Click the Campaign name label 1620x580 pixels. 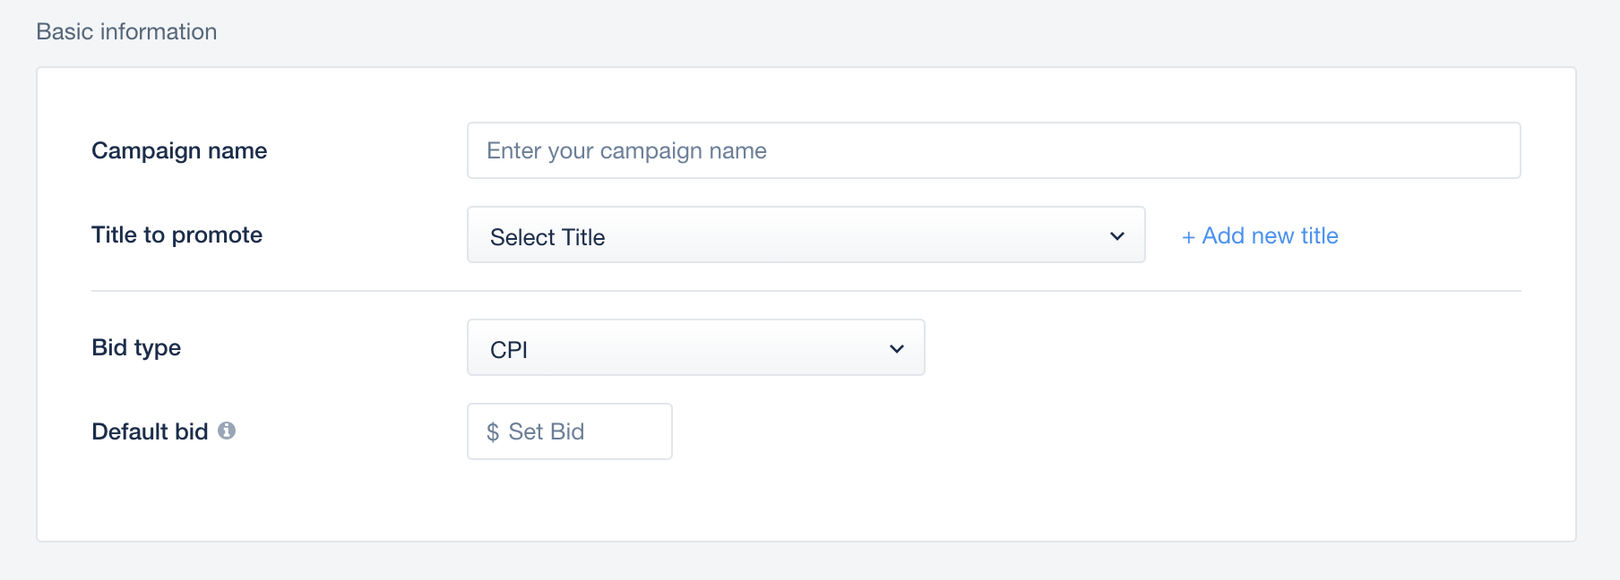(179, 150)
